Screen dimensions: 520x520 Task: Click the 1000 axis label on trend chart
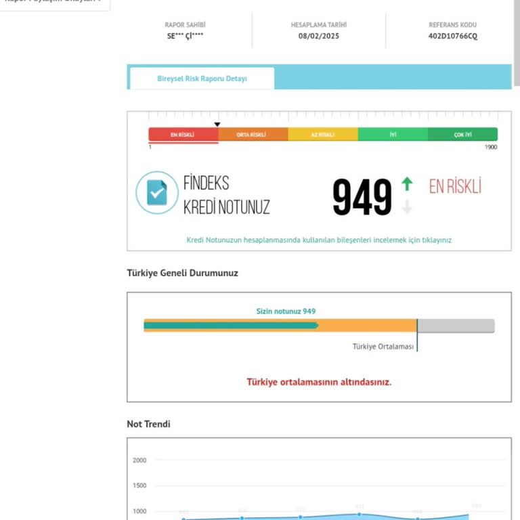[x=139, y=511]
